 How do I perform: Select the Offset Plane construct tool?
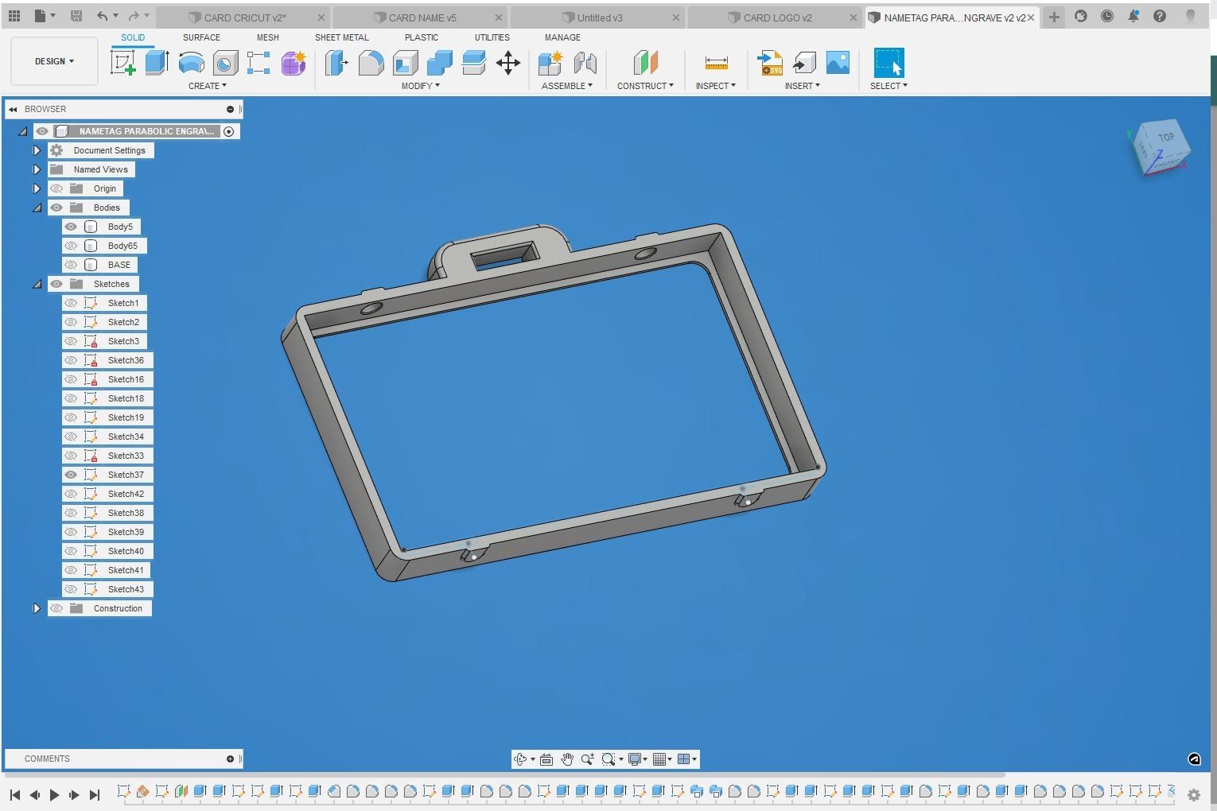tap(645, 63)
